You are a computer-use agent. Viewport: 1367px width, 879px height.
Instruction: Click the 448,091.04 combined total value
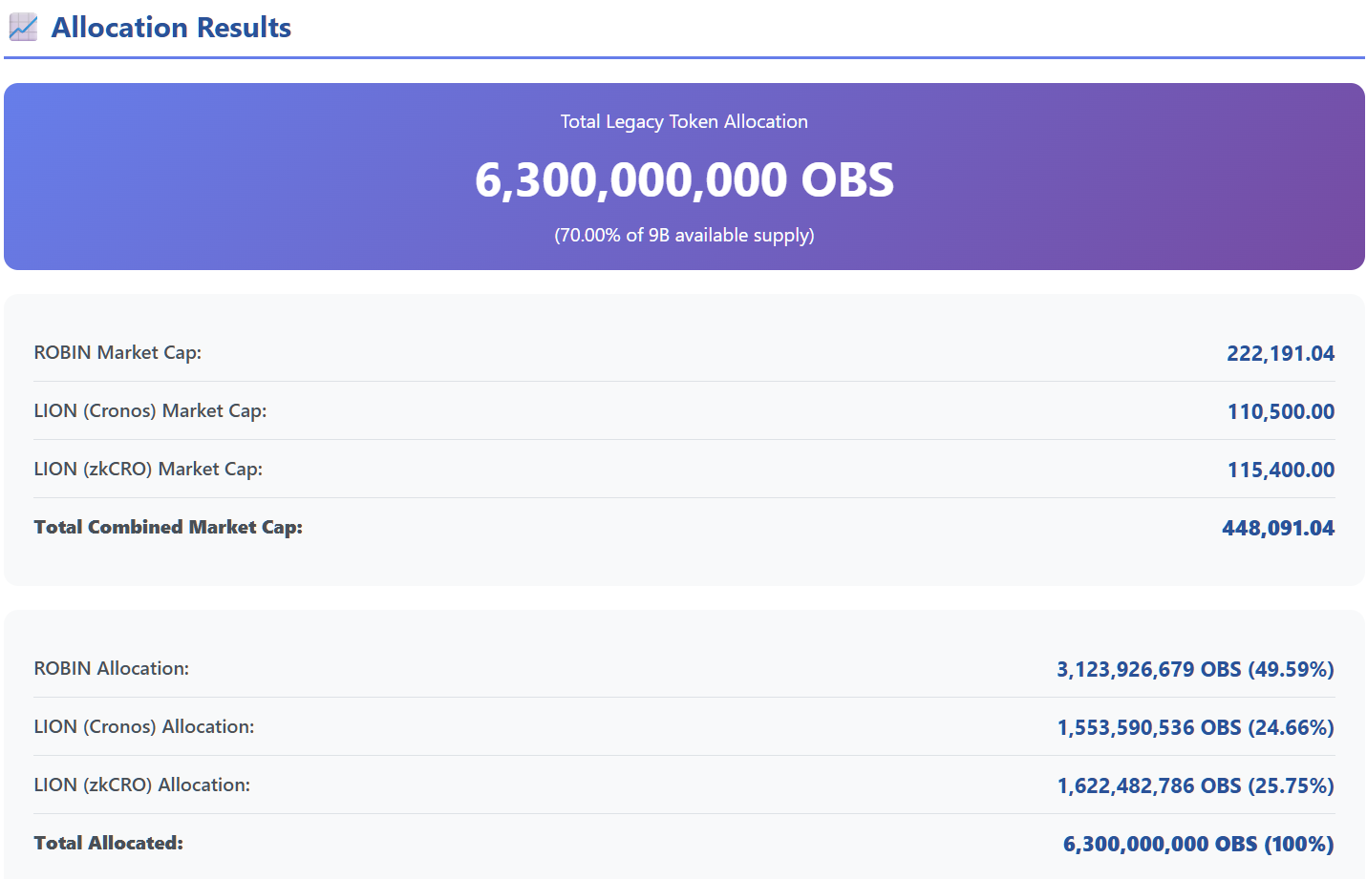click(x=1277, y=528)
